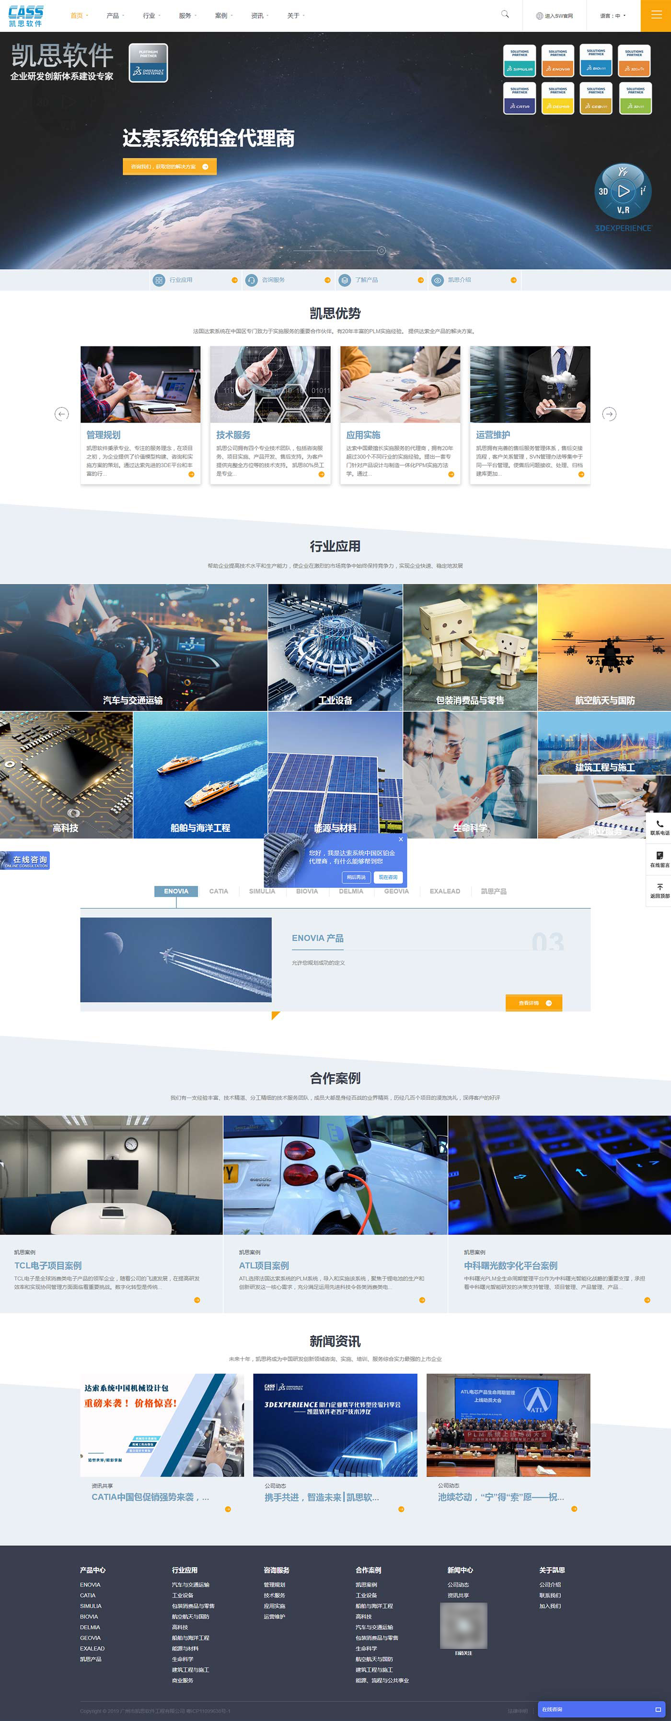Click 咨询我们，获取您的解决方案 banner button
This screenshot has height=1721, width=671.
click(170, 166)
